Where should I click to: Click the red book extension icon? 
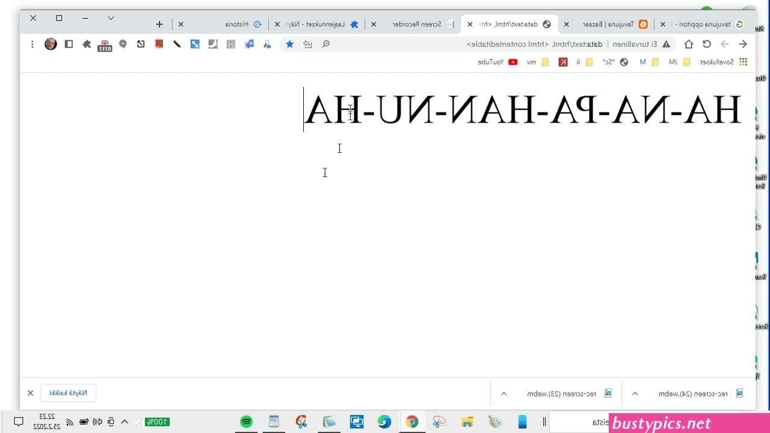159,44
